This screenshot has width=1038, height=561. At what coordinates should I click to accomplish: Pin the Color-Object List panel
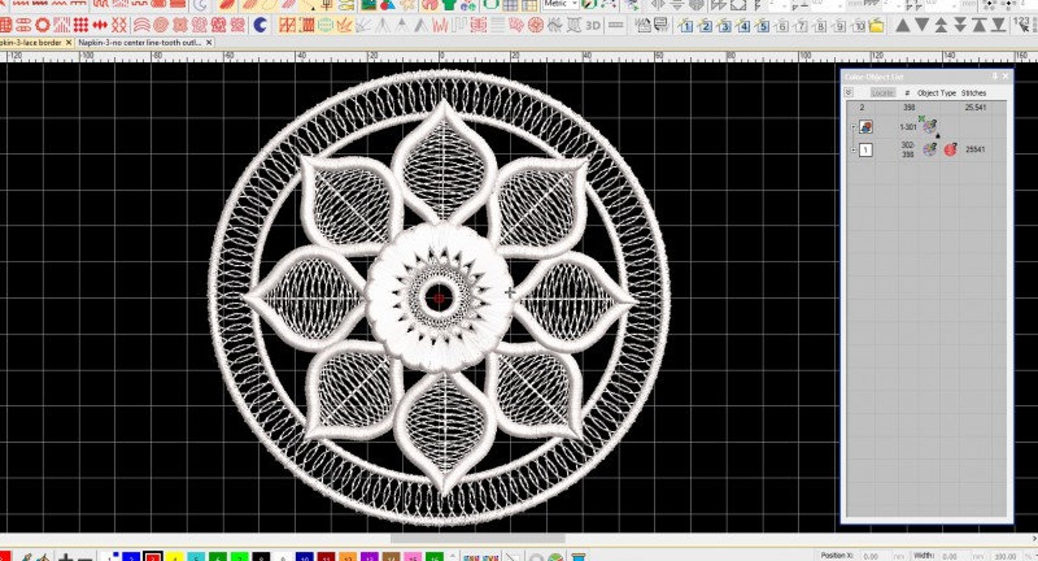click(994, 76)
